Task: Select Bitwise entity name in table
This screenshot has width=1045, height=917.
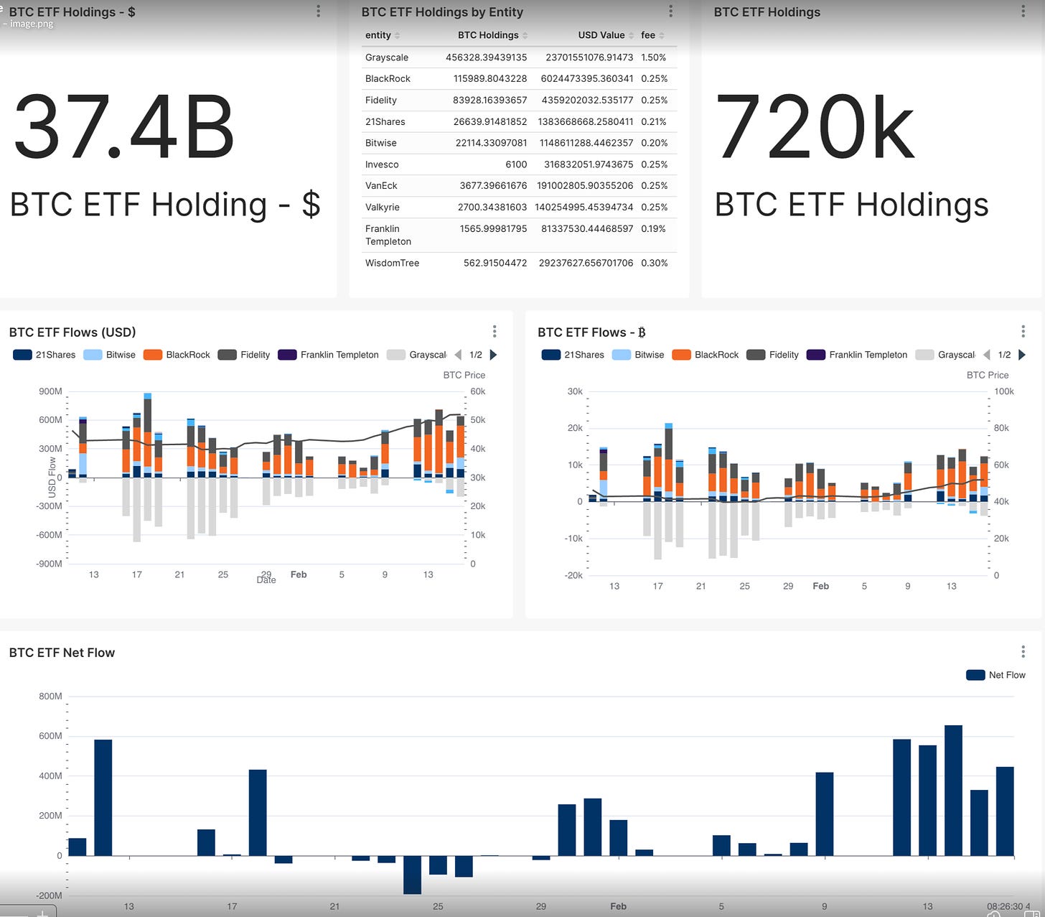Action: (381, 143)
